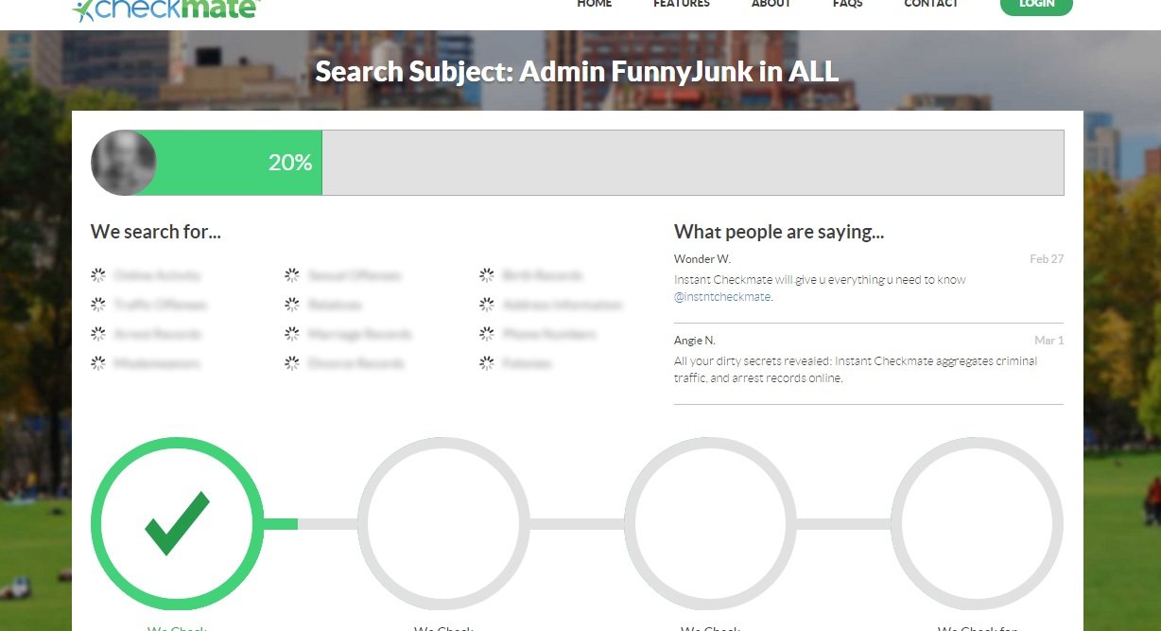Click the 20% search progress bar
Screen dimensions: 1161x631
point(577,163)
